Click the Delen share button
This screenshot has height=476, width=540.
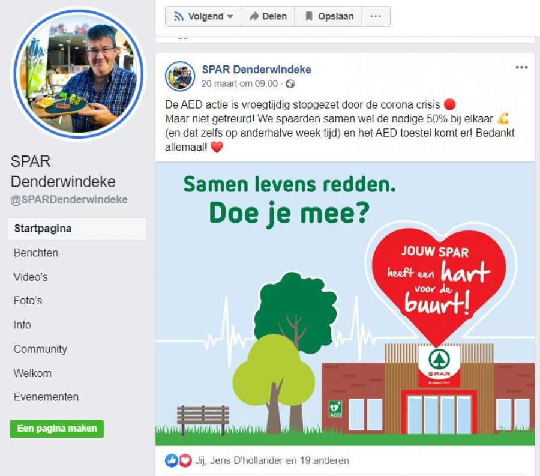268,17
